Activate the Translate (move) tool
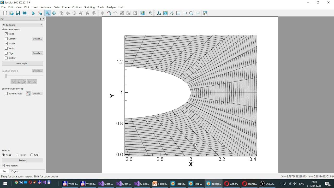334x188 pixels. 54,13
